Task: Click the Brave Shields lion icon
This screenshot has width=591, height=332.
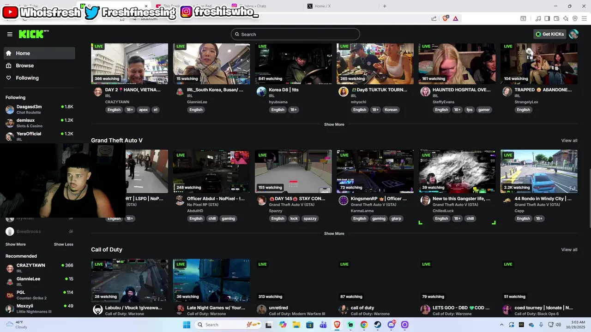Action: click(446, 18)
